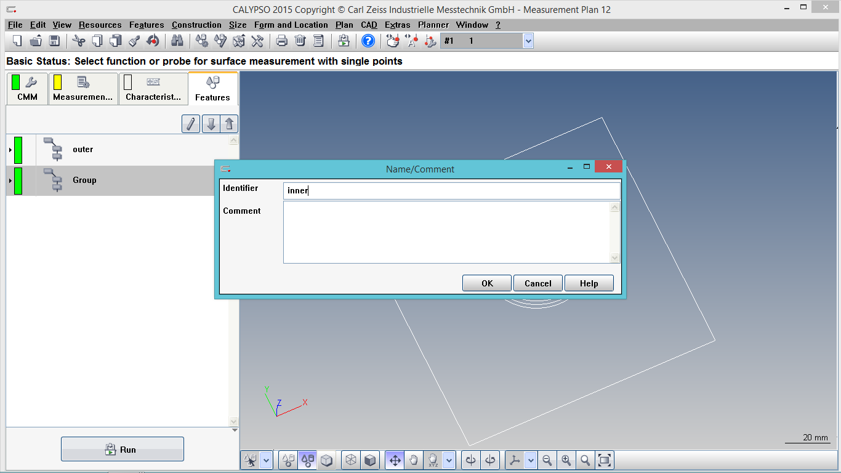
Task: Open the Construction menu
Action: tap(196, 25)
